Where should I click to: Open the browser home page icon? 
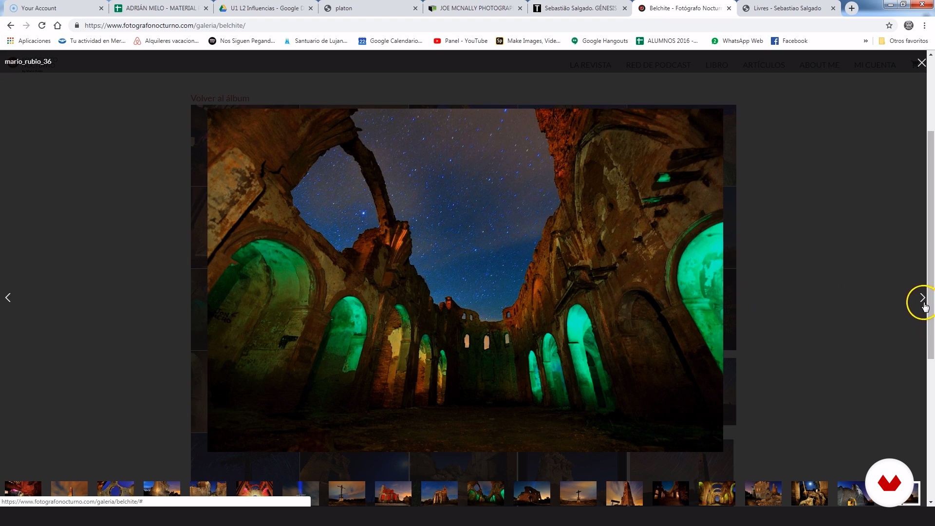57,25
